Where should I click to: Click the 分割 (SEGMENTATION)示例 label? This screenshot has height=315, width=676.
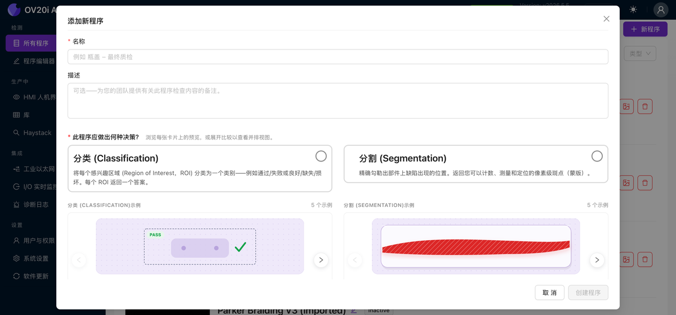coord(379,205)
